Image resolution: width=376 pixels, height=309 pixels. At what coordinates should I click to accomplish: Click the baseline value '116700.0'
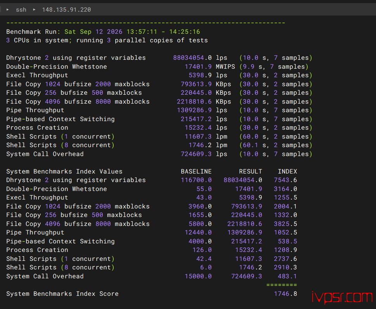(196, 180)
